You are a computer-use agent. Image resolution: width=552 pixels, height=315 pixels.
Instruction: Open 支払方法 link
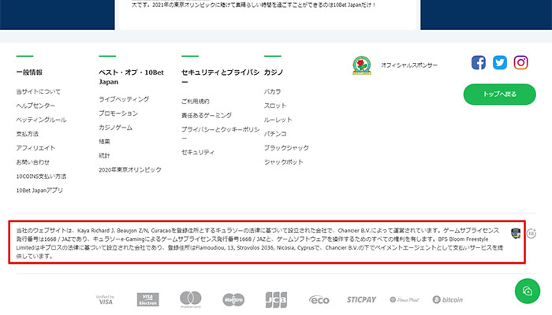pyautogui.click(x=27, y=134)
